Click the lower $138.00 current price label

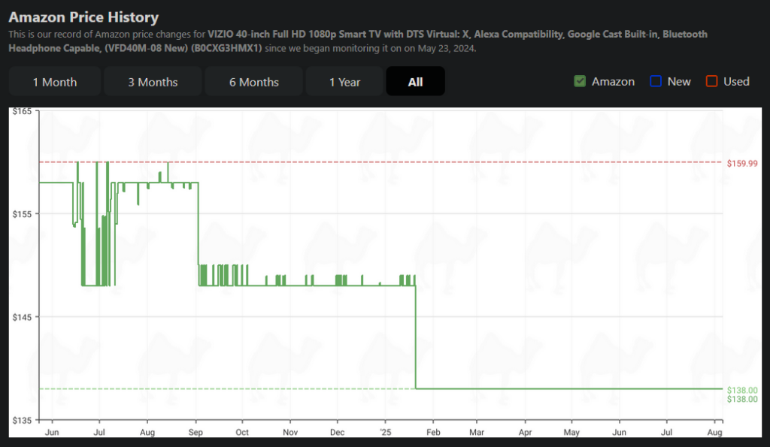(x=742, y=399)
